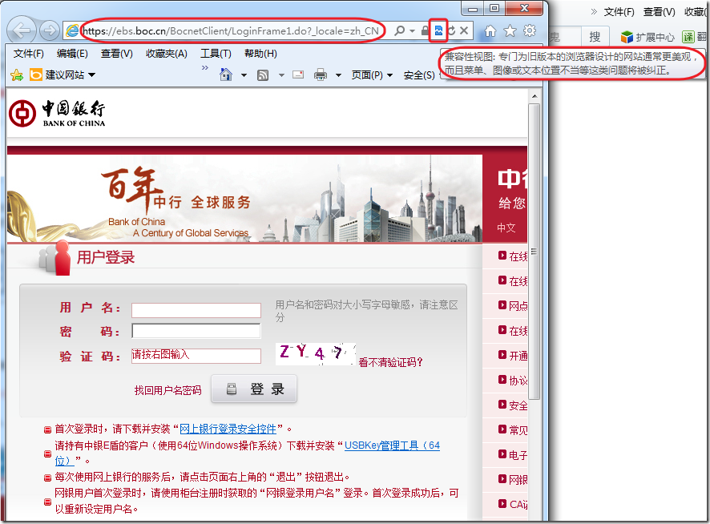Open the Print dropdown arrow

tap(338, 75)
